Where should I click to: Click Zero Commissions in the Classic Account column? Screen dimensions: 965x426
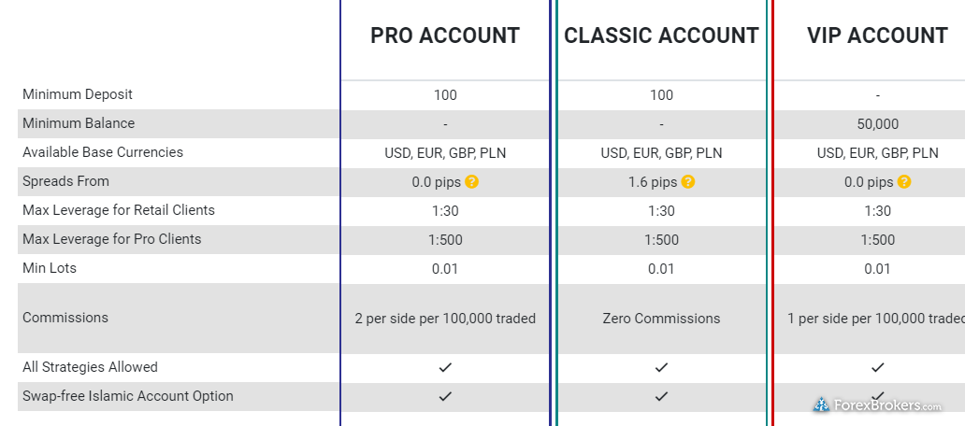tap(661, 319)
